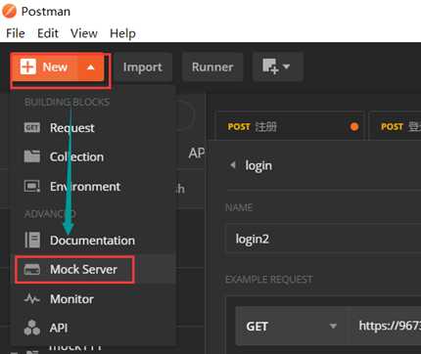This screenshot has height=354, width=421.
Task: Click the new window plus icon
Action: (270, 66)
